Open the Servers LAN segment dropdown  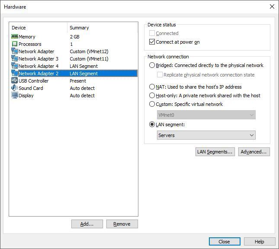pyautogui.click(x=206, y=135)
